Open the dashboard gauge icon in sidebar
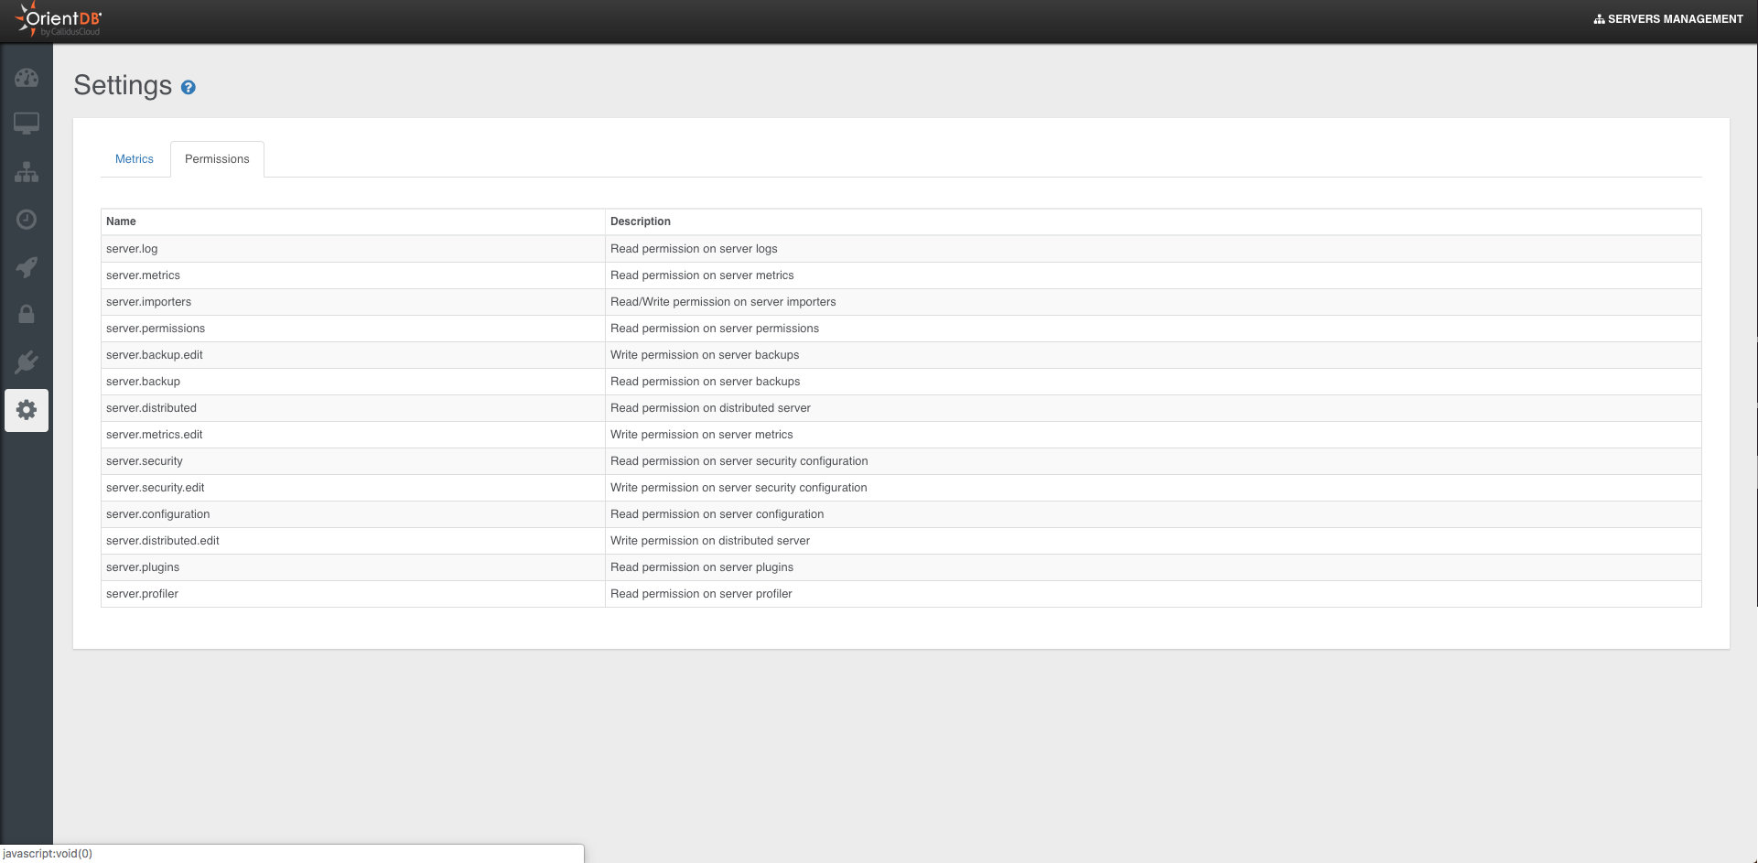 [x=27, y=78]
